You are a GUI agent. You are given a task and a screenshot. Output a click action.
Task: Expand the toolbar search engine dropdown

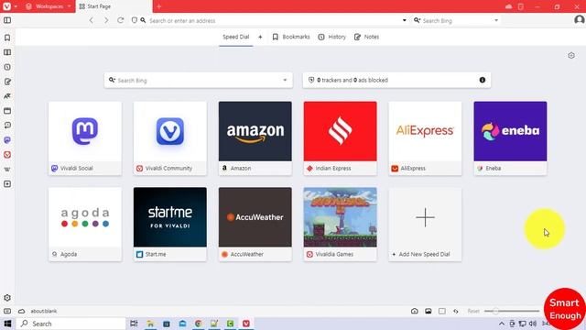click(x=496, y=20)
